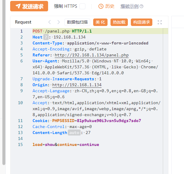The width and height of the screenshot is (184, 174).
Task: Click the User-Agent header name
Action: pyautogui.click(x=45, y=61)
